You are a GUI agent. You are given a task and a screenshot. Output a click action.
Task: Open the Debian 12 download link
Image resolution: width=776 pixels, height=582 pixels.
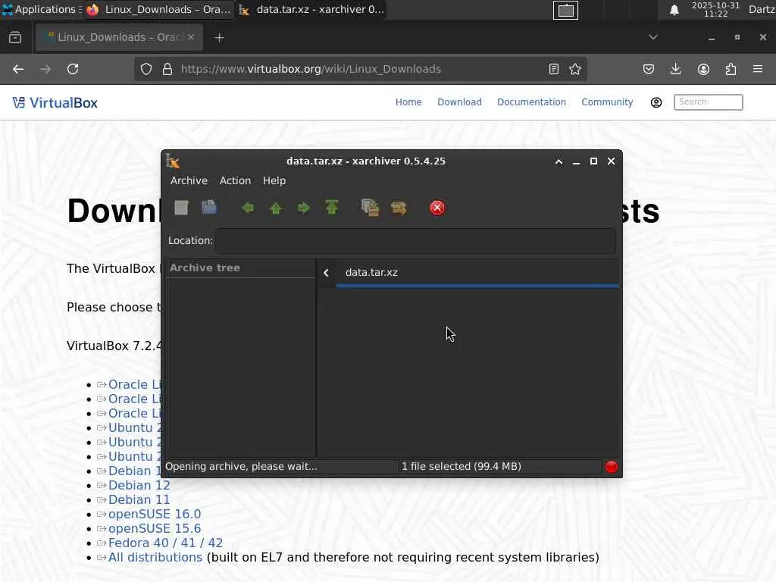click(x=139, y=486)
